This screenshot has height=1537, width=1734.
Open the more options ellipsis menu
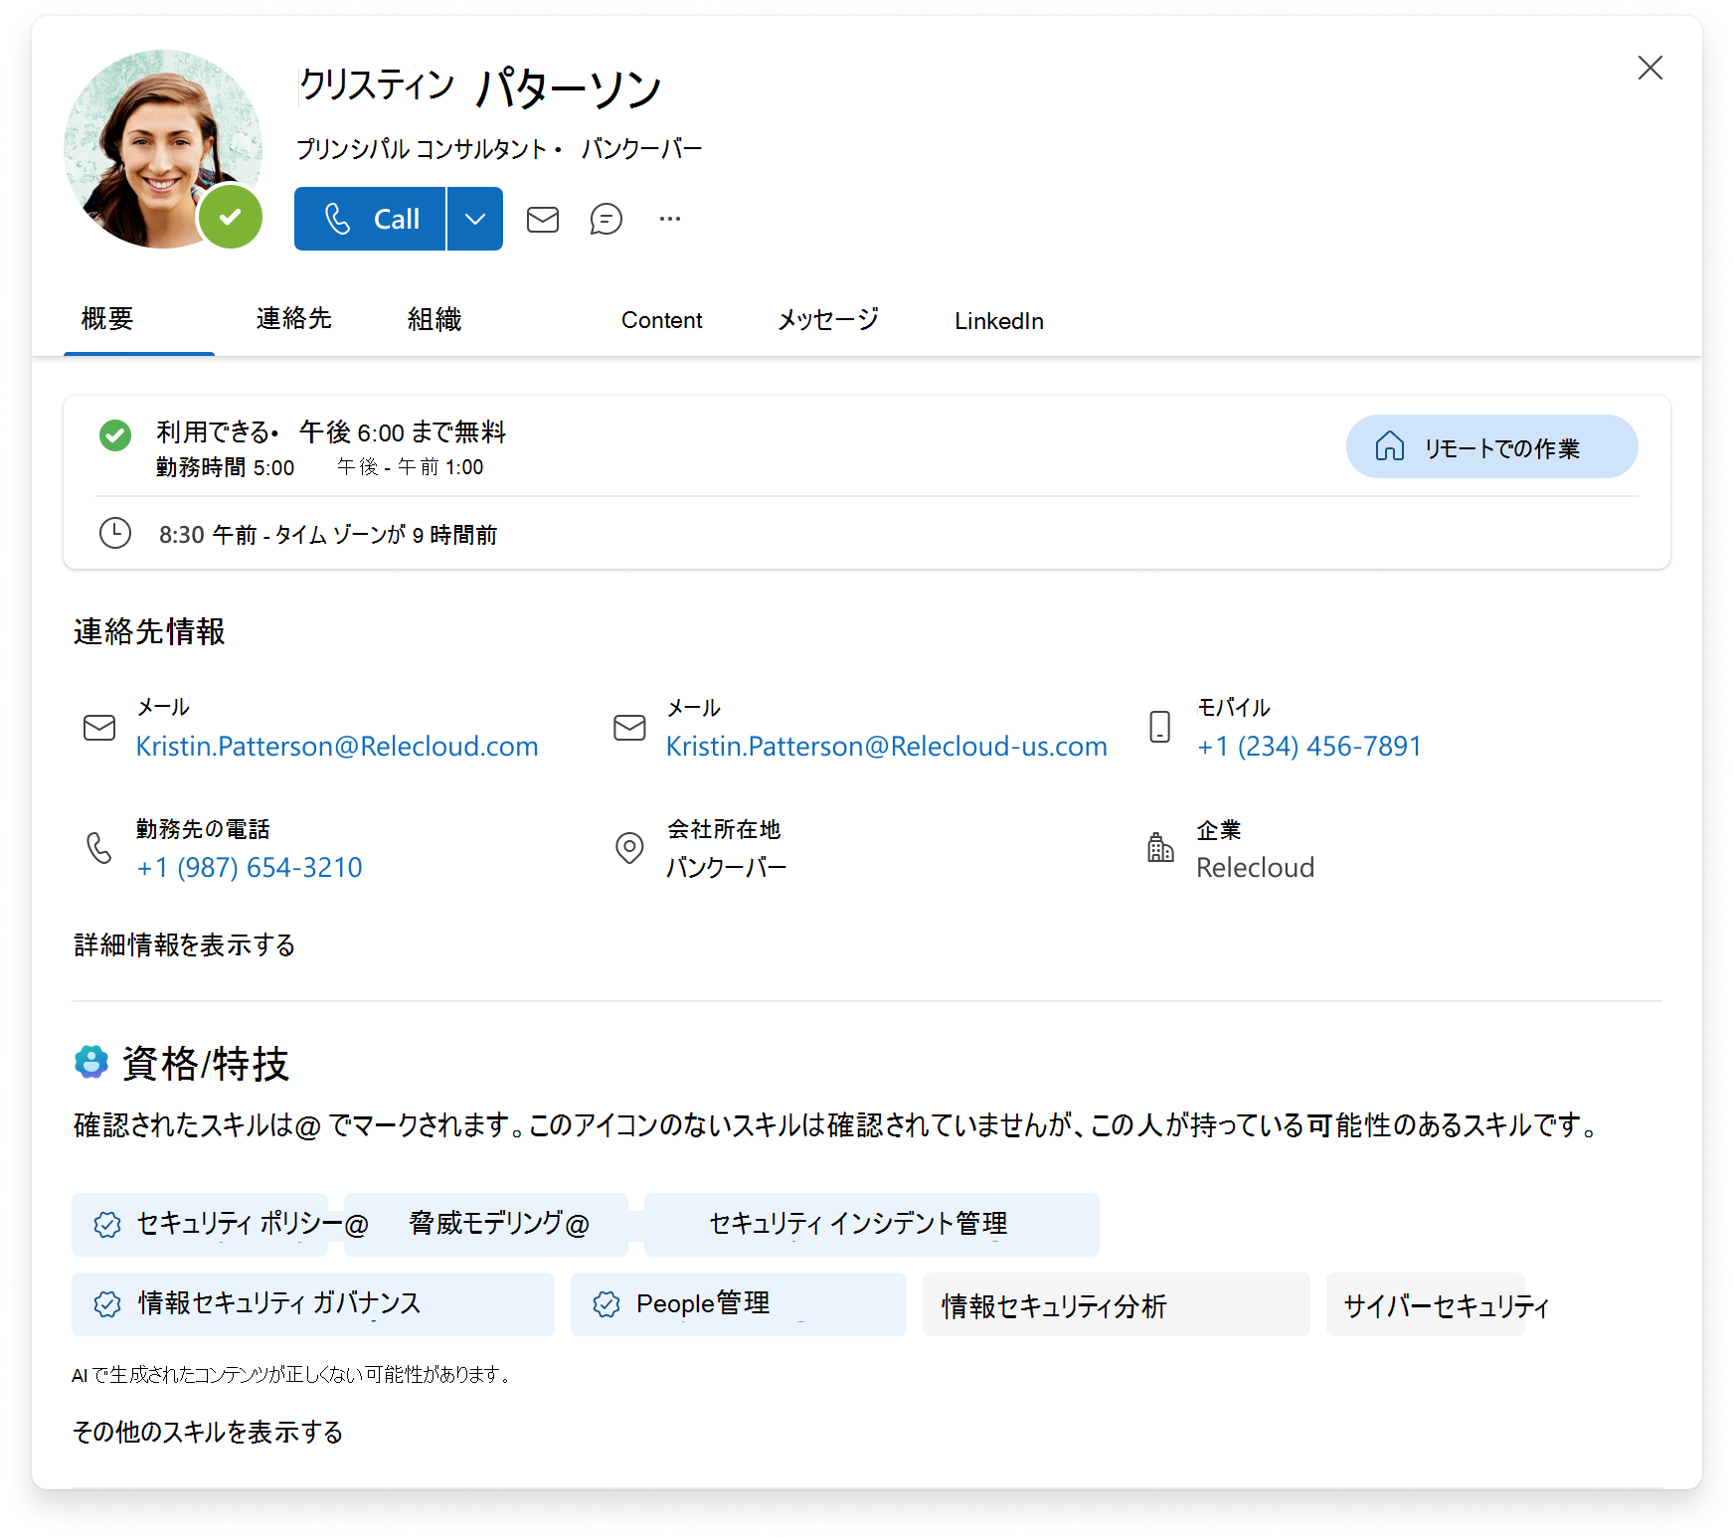670,219
